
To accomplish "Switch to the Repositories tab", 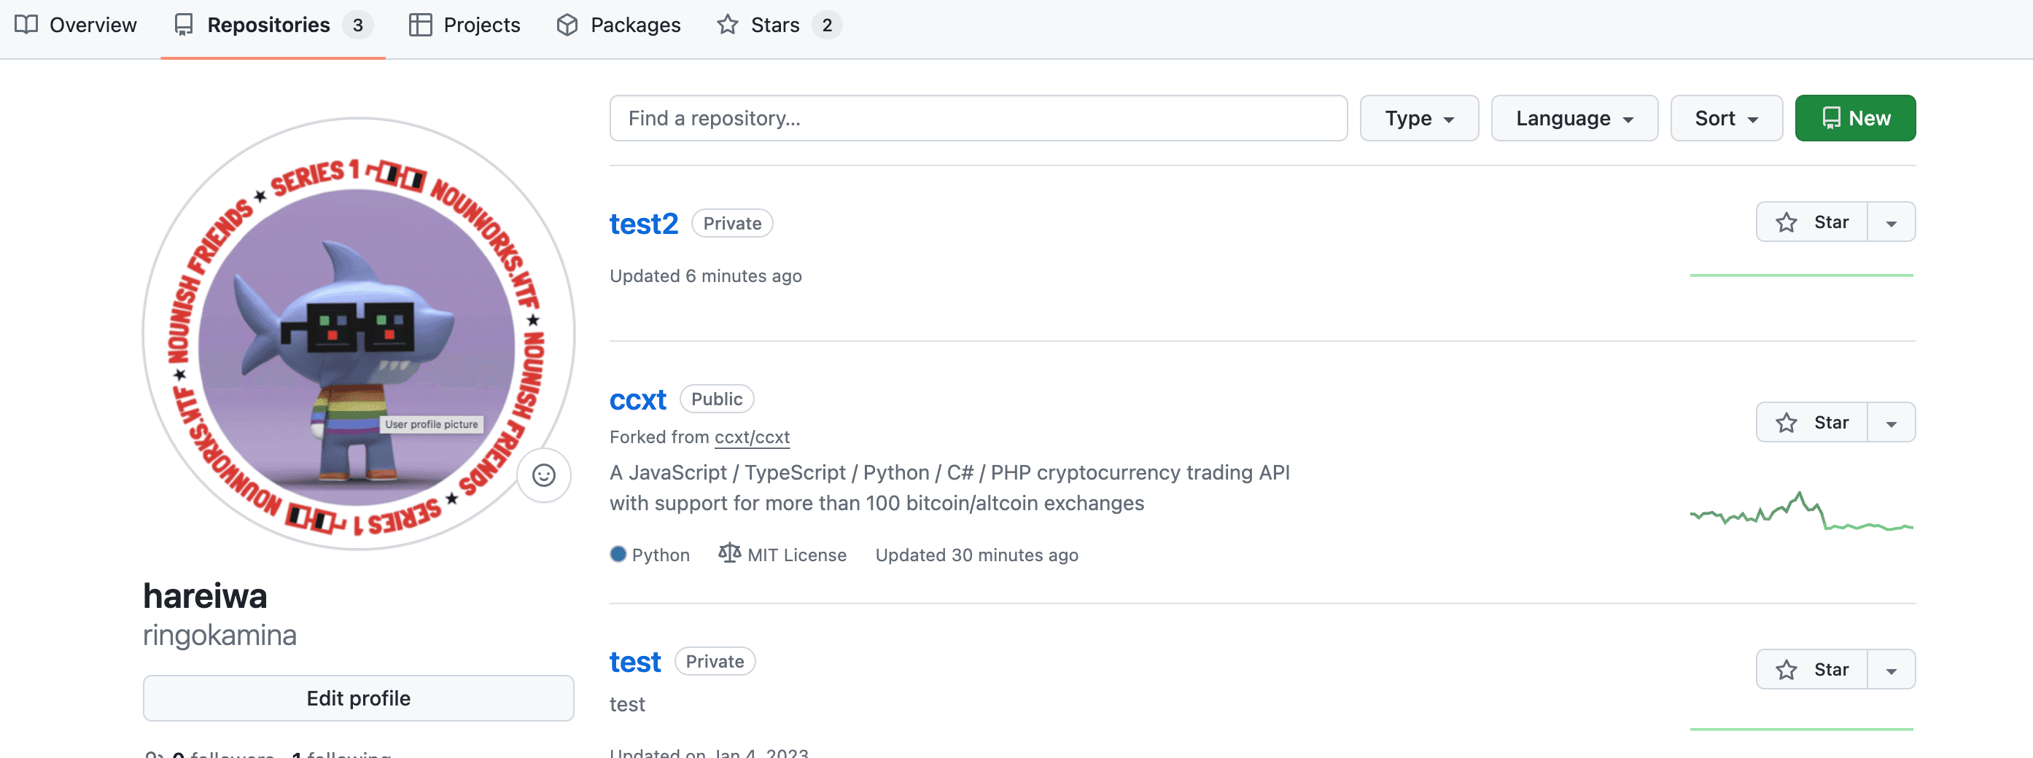I will coord(272,26).
